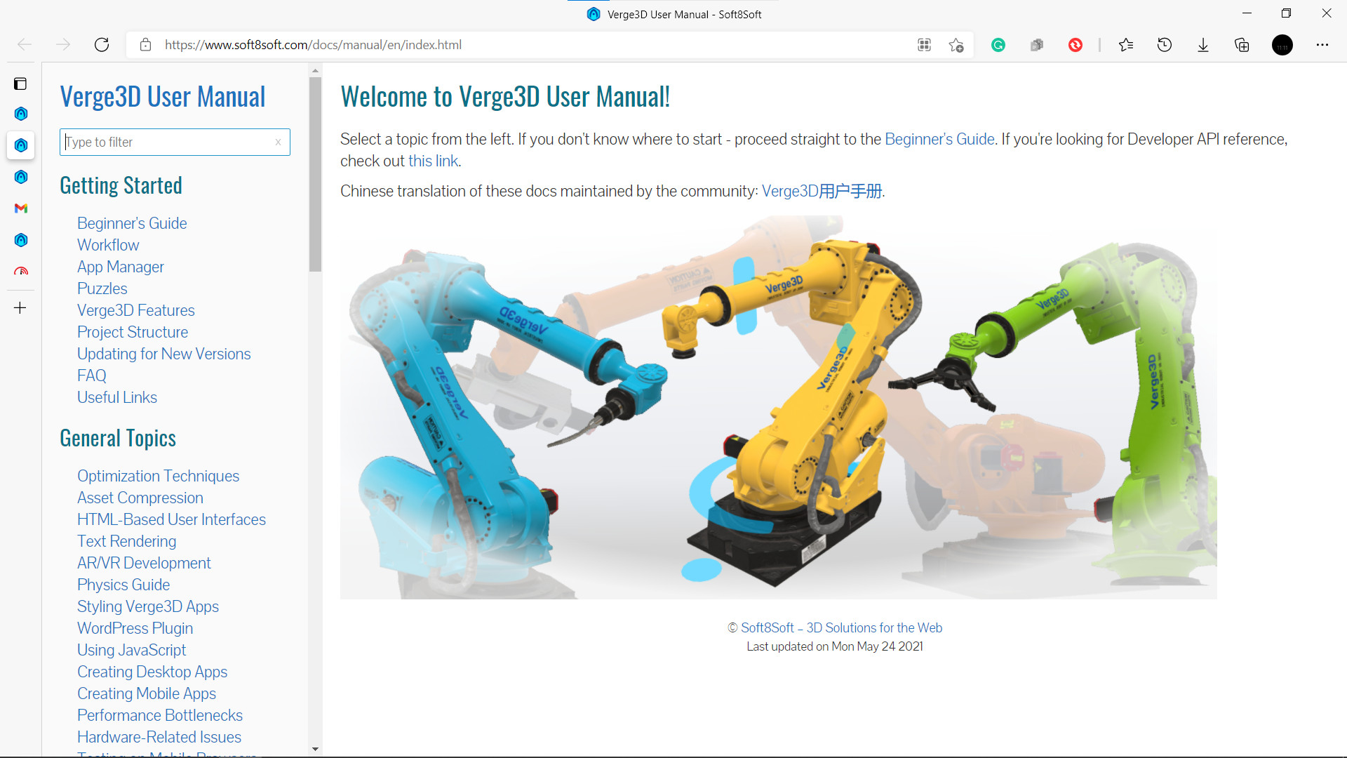Open the browser settings ellipsis menu

point(1322,45)
